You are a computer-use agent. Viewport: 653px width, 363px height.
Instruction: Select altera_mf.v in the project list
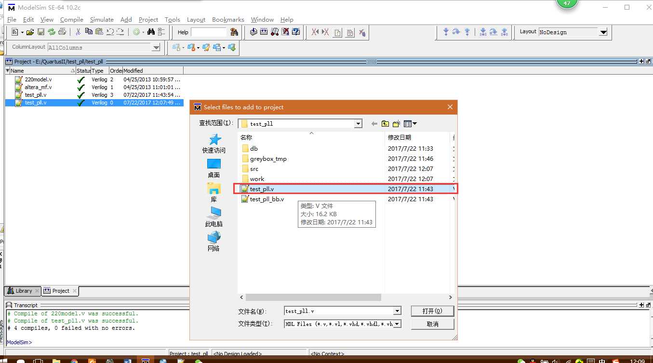(x=38, y=87)
